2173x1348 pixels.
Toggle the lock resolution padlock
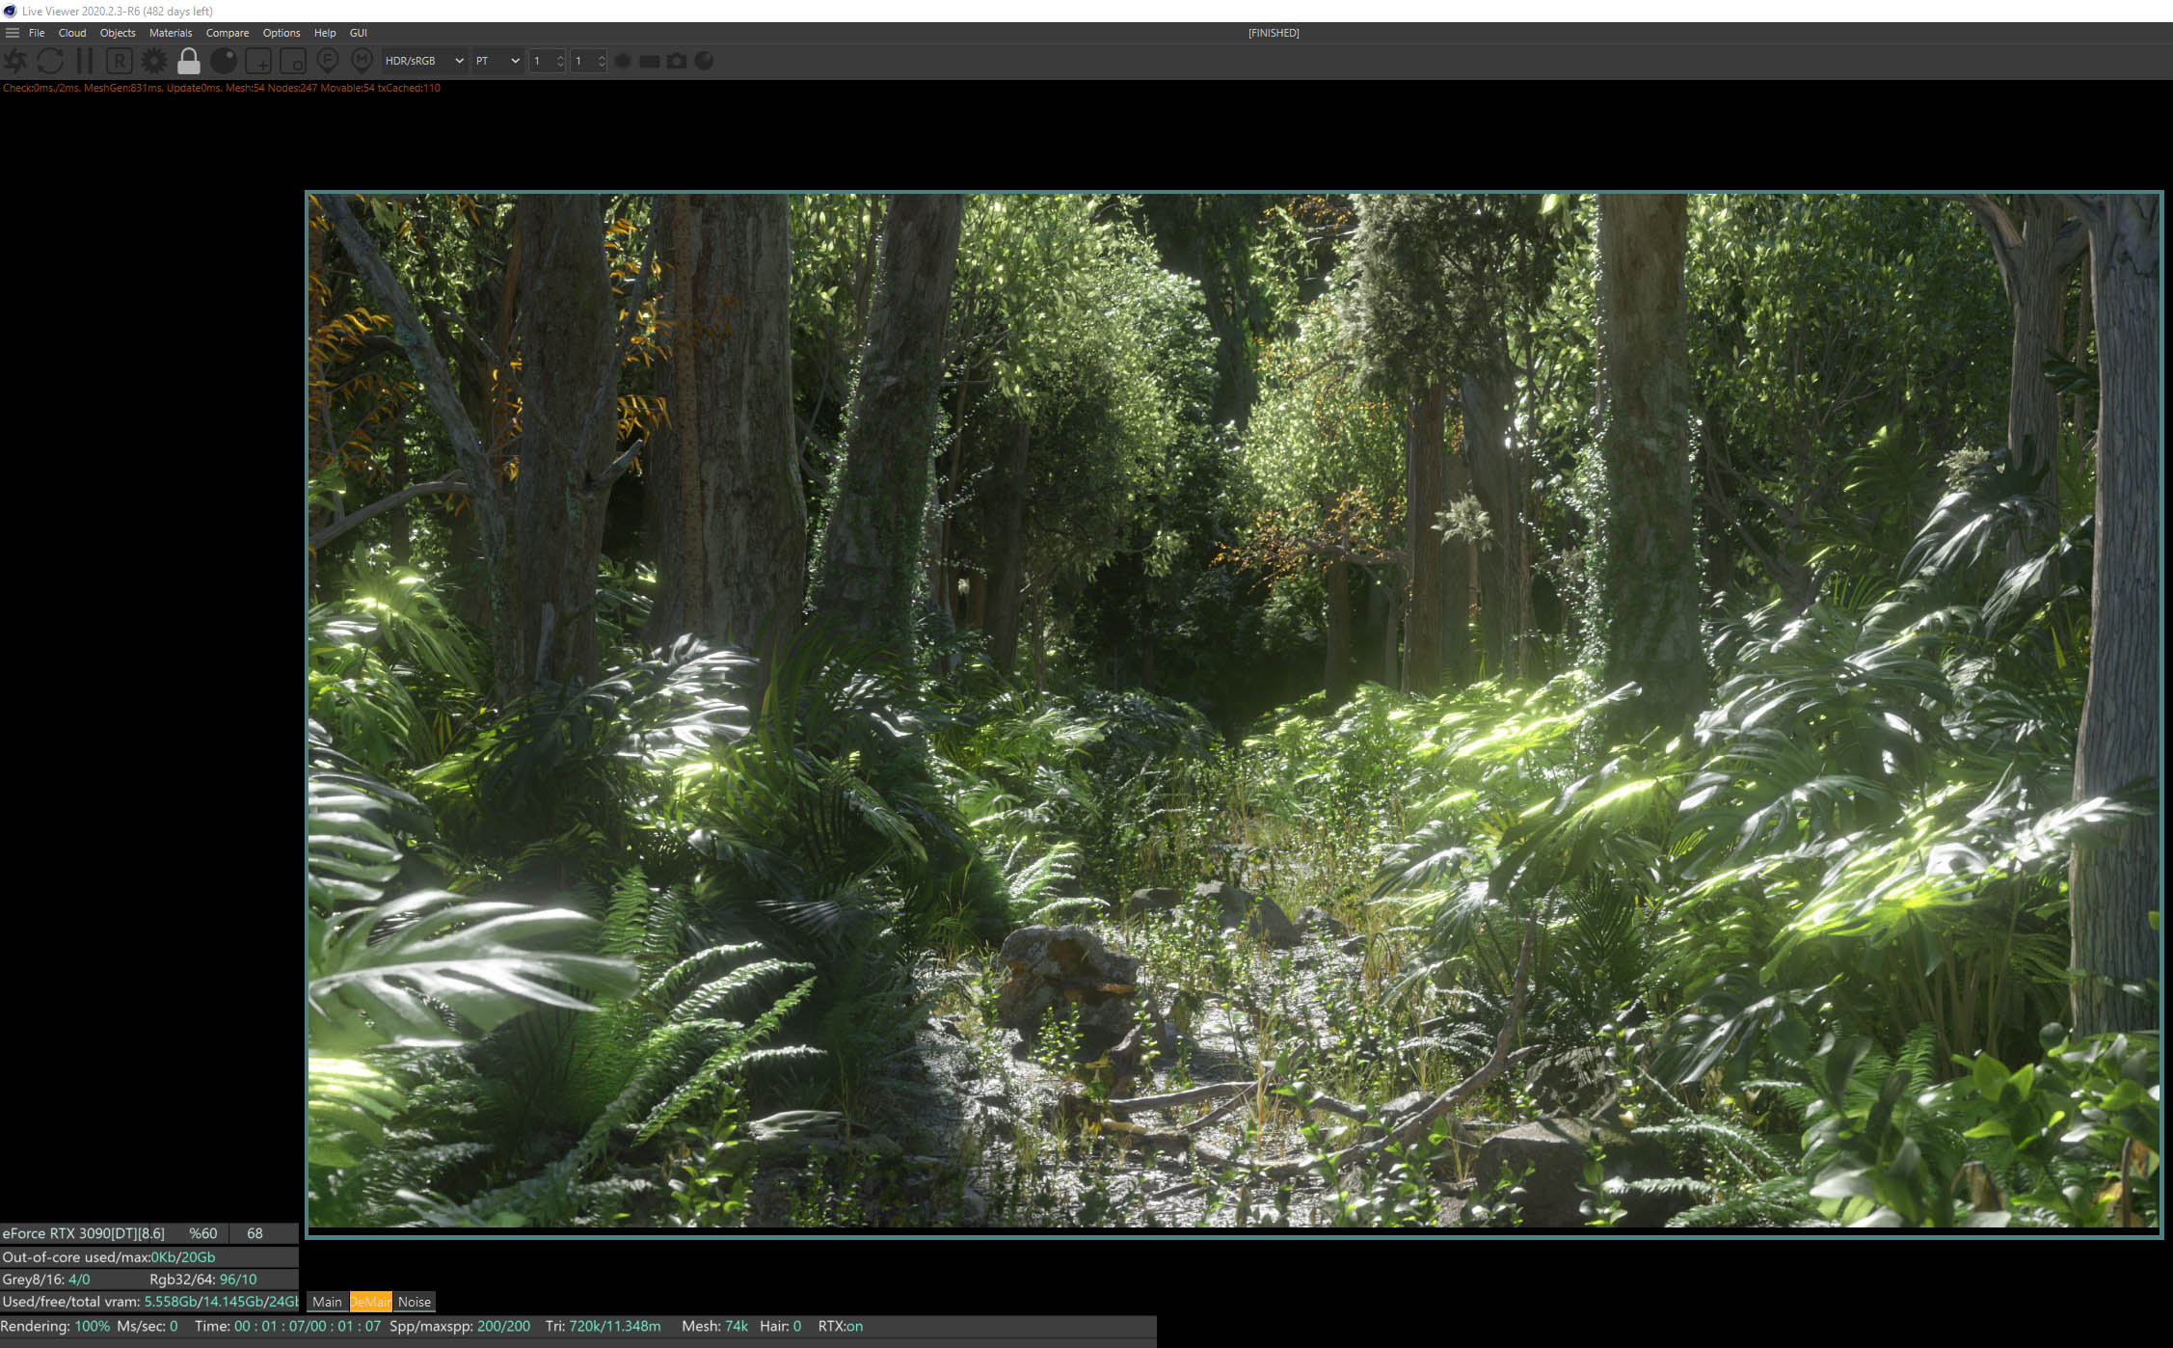click(189, 61)
